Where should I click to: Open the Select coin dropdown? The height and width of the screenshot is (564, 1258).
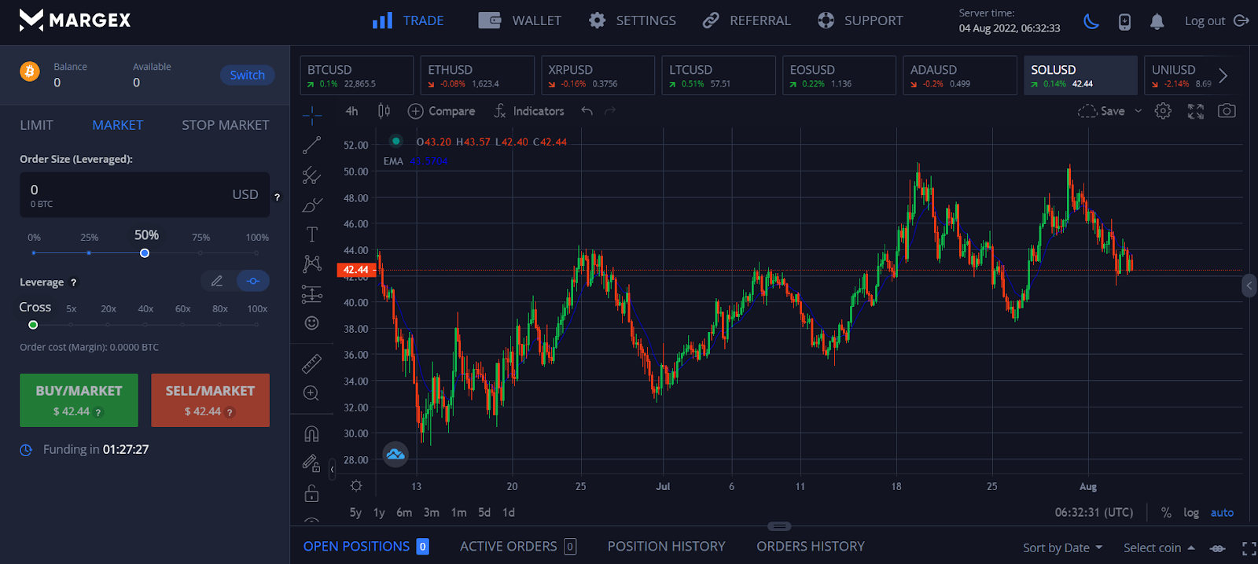click(x=1159, y=547)
